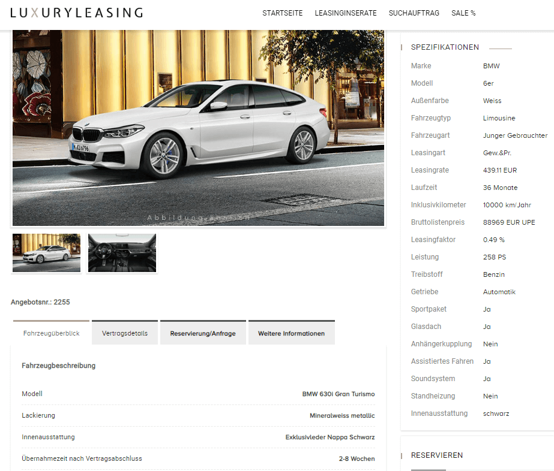Click the value 88969 EUR UPE
Screen dimensions: 554x471
coord(509,222)
